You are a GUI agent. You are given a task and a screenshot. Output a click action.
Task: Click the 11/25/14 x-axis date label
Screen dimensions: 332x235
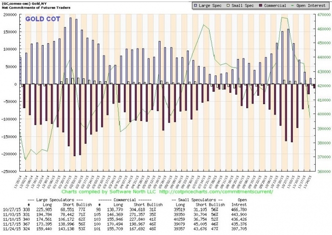[x=18, y=181]
